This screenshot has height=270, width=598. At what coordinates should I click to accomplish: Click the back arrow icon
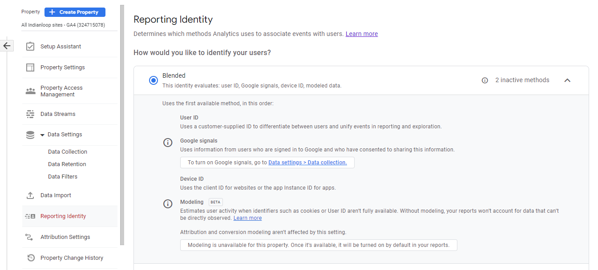(x=7, y=46)
